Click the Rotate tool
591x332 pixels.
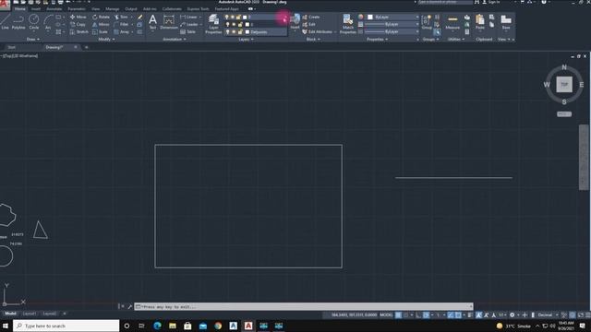pos(101,17)
